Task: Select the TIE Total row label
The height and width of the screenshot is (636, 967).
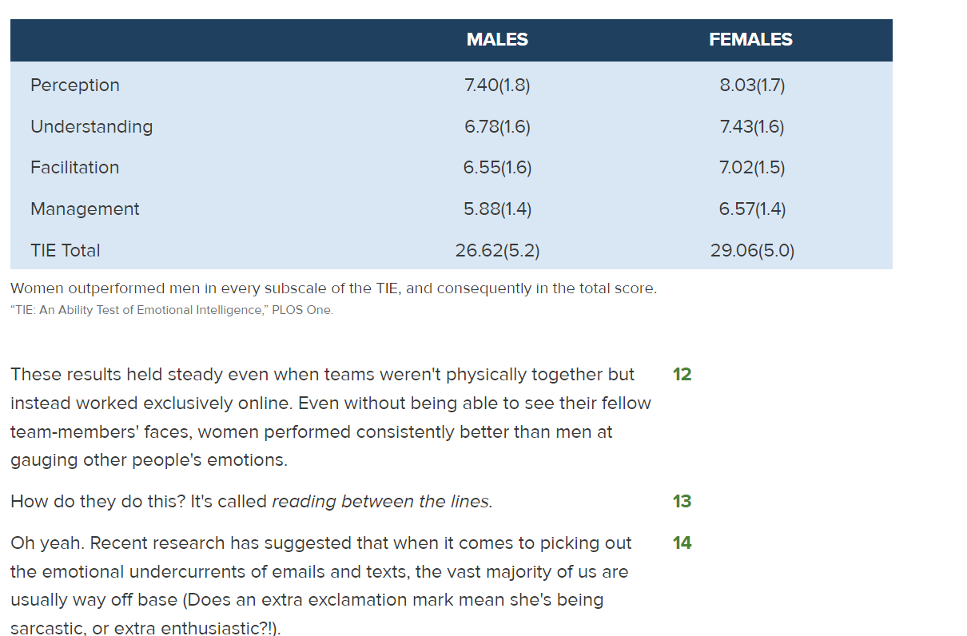Action: [x=66, y=251]
